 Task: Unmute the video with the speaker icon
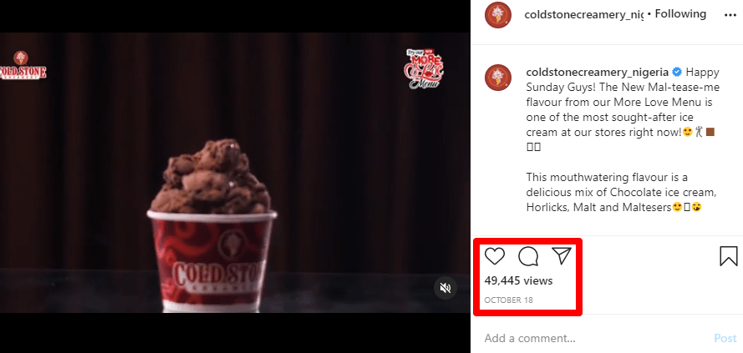point(445,288)
